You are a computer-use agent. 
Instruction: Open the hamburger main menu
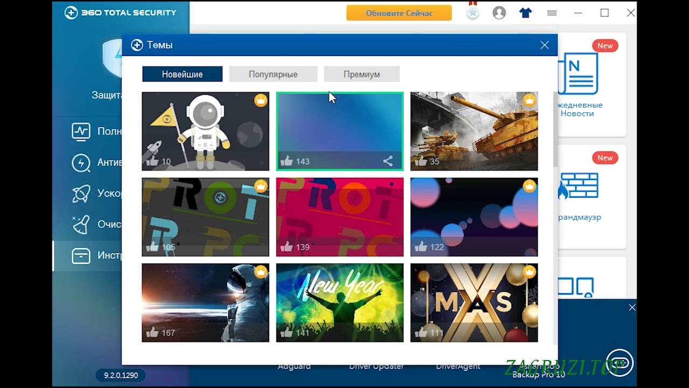point(552,13)
